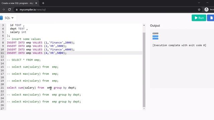Bookmark this page with the star icon
The image size is (214, 120).
[199, 10]
